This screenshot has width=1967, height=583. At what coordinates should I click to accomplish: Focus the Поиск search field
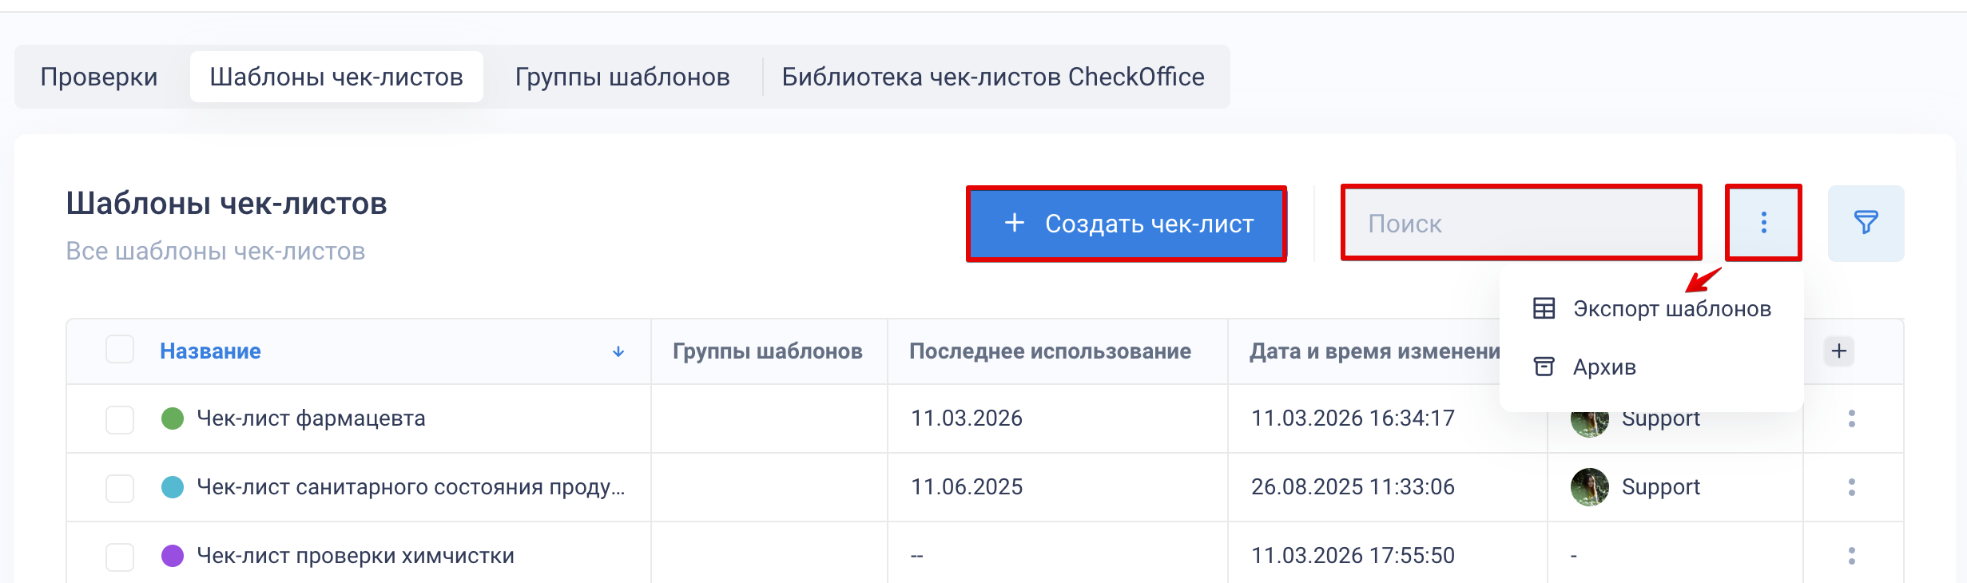(x=1521, y=224)
